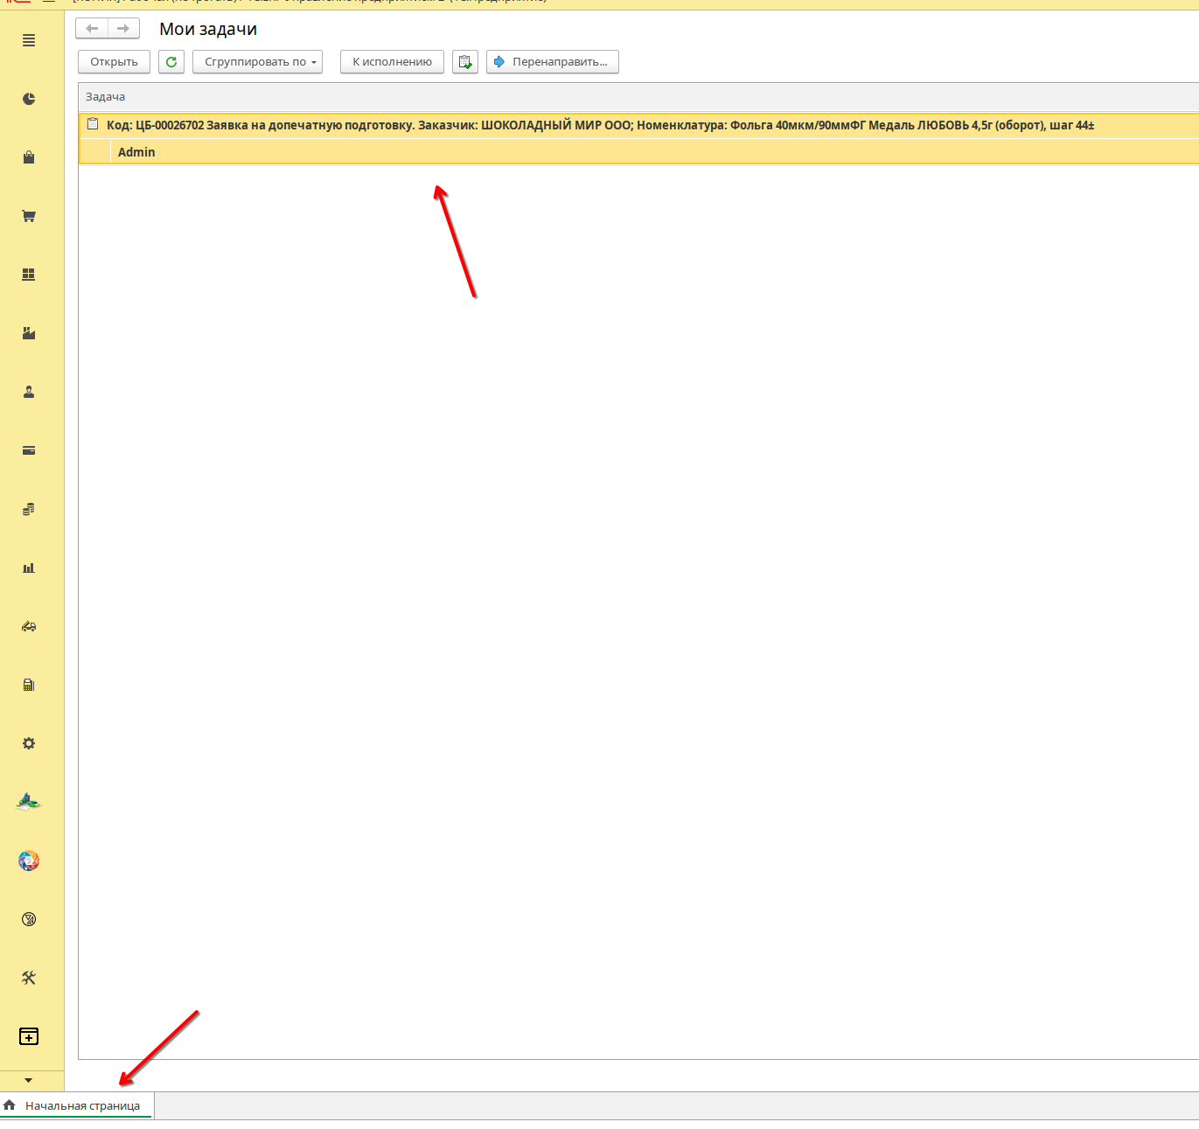Click the Перенаправить... button

[552, 62]
